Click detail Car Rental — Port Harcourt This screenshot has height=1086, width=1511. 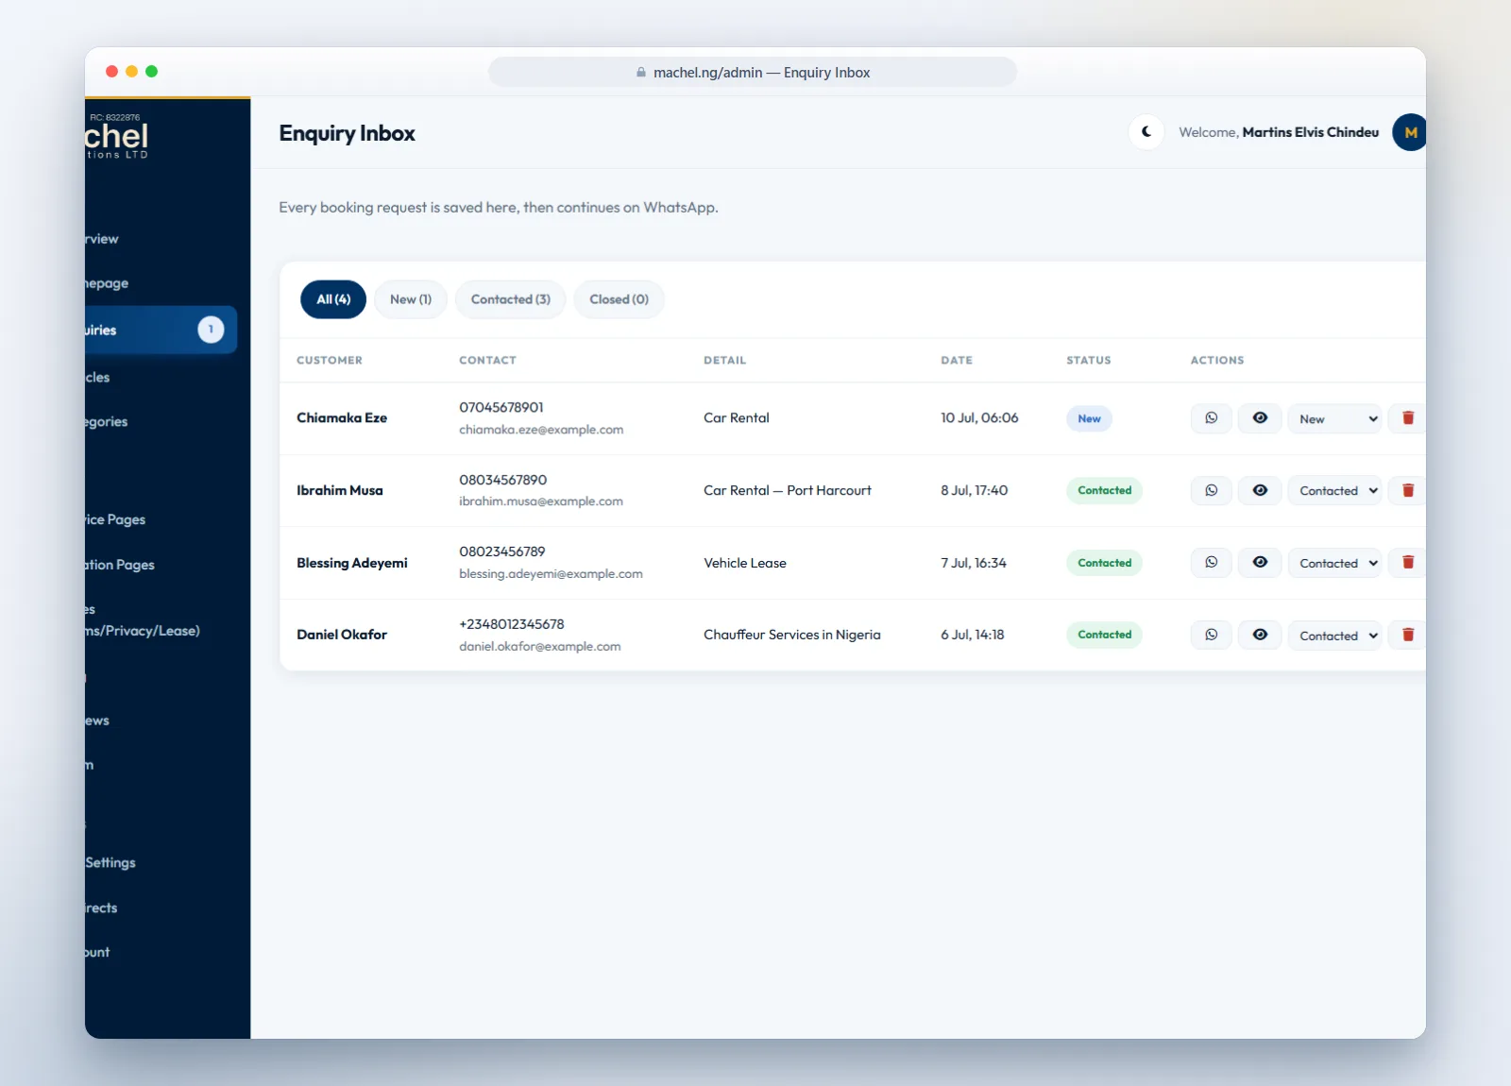coord(788,490)
